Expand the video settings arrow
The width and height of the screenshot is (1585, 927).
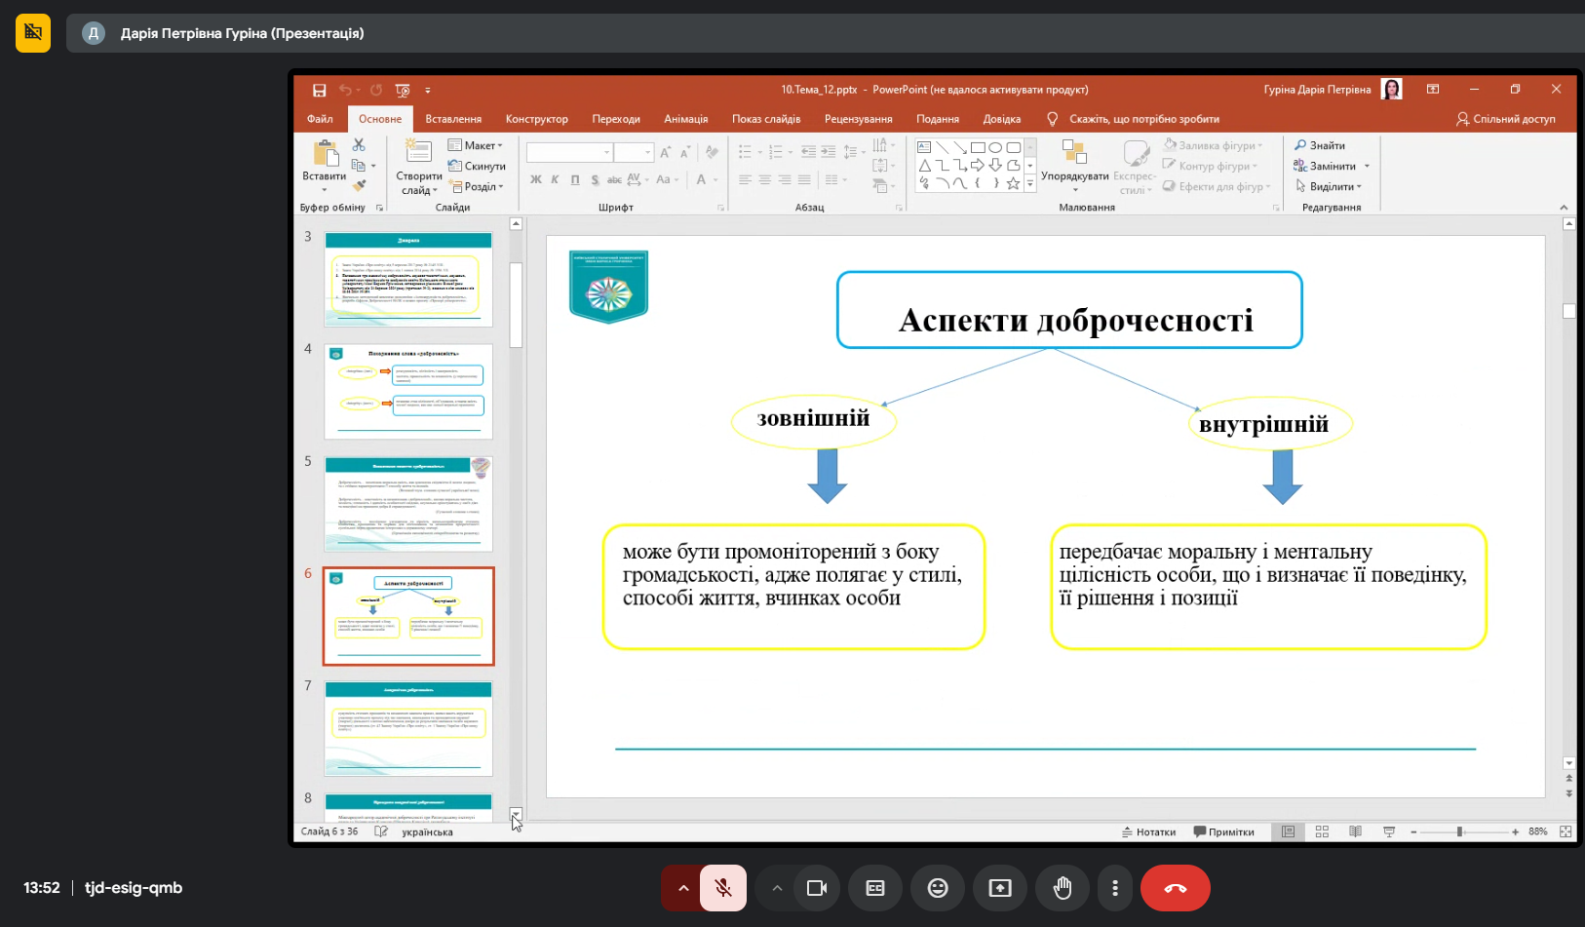777,888
